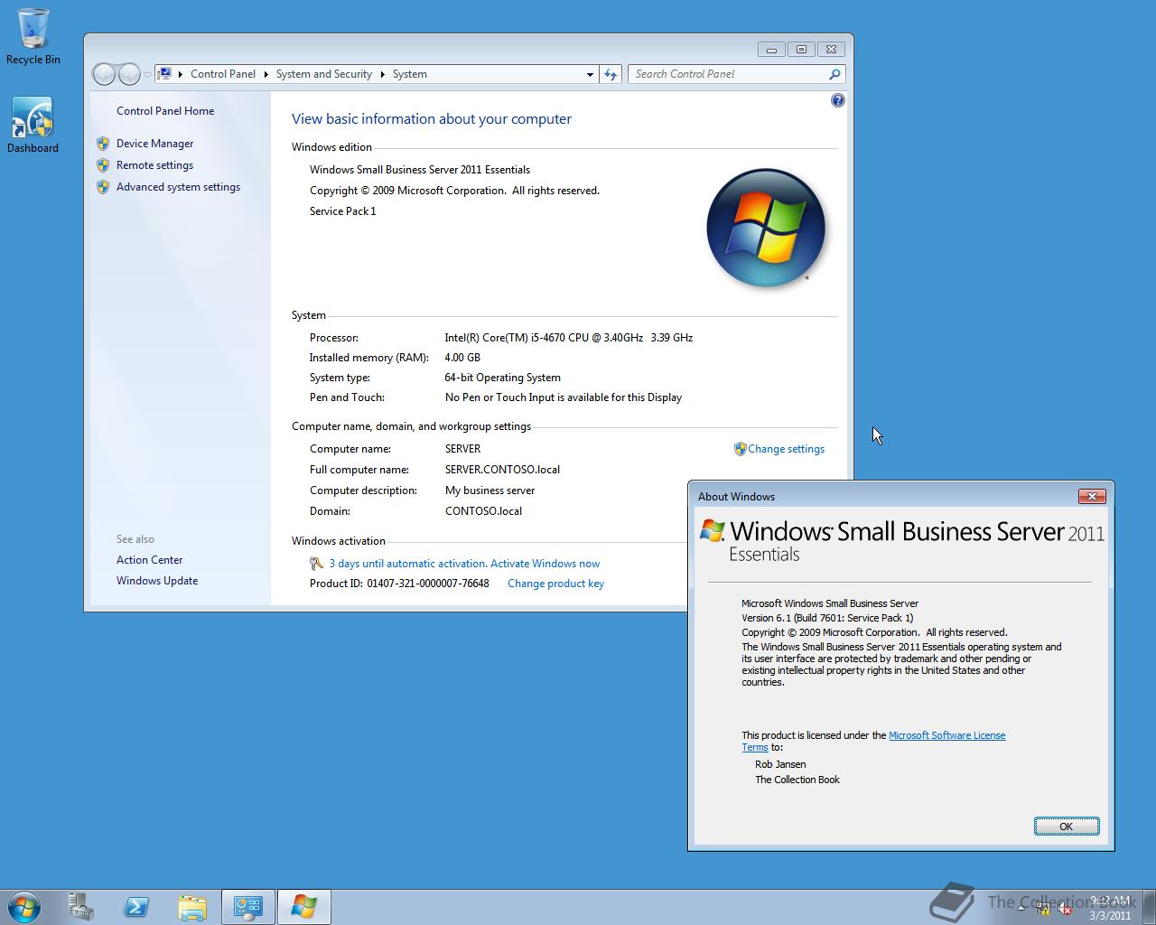
Task: Open Windows Update link
Action: 157,581
